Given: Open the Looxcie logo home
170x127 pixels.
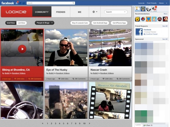Looking at the screenshot, I should (16, 12).
